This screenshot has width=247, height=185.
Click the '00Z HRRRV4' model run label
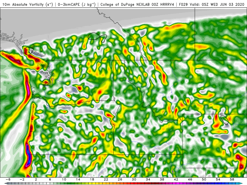click(x=163, y=4)
